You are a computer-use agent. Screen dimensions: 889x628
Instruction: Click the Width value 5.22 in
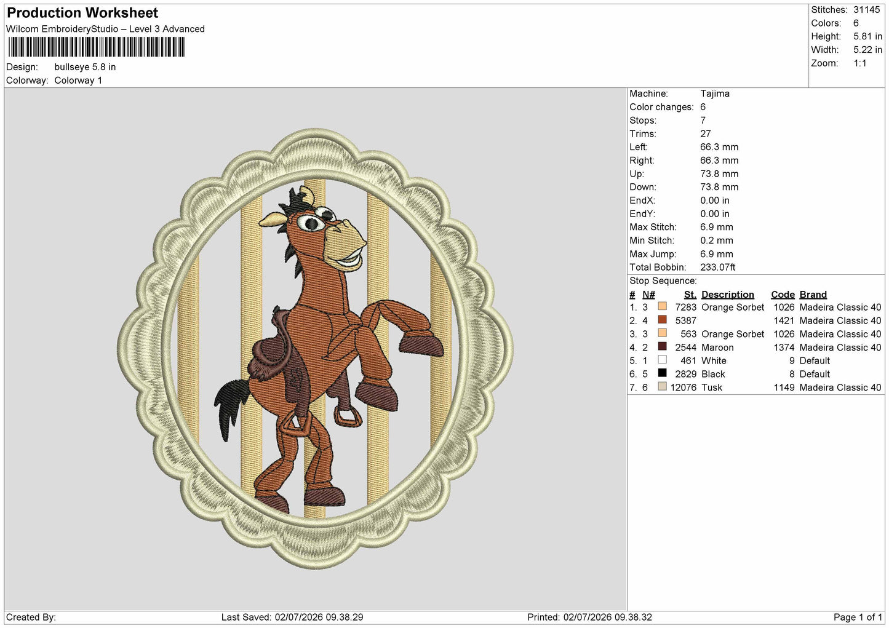[867, 50]
